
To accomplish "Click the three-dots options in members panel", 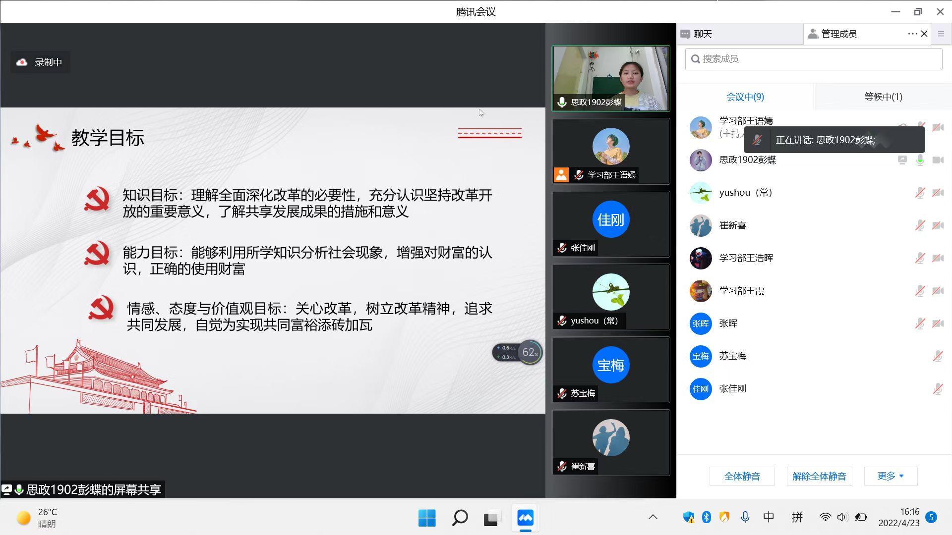I will pos(912,34).
